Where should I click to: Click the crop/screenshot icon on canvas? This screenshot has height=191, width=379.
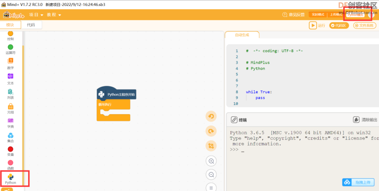click(211, 146)
